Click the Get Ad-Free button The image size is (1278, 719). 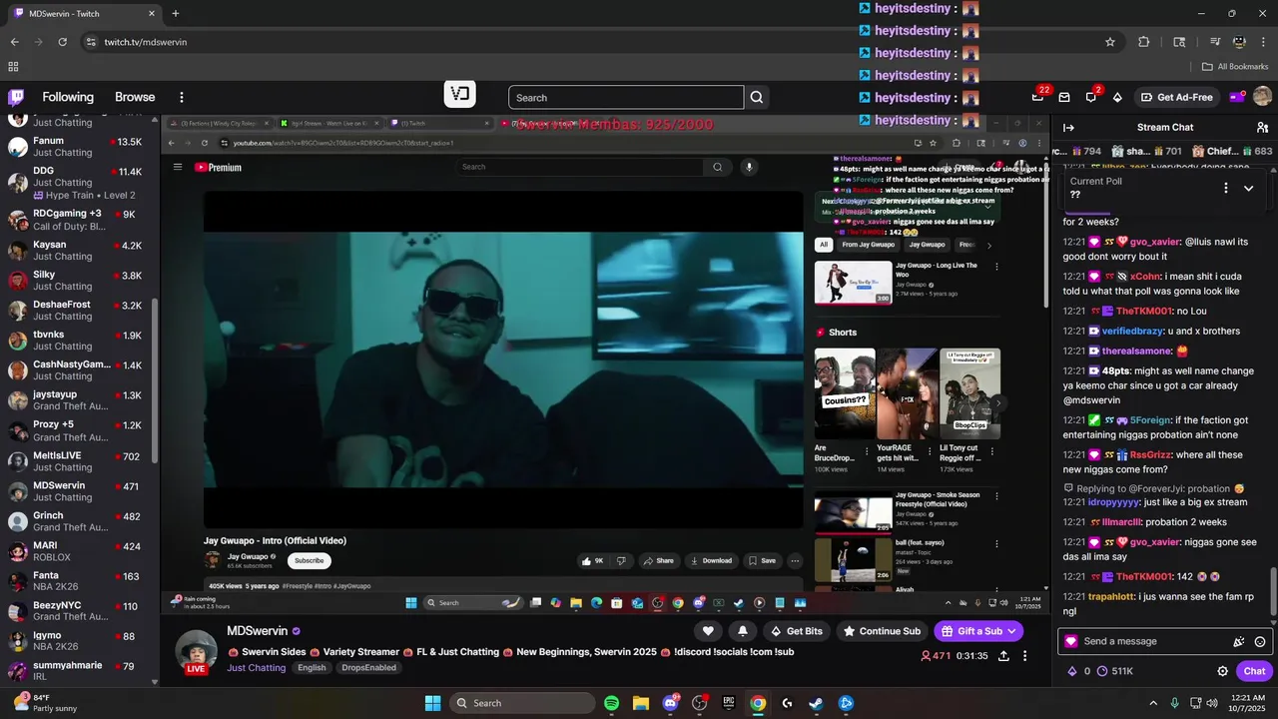(1175, 97)
